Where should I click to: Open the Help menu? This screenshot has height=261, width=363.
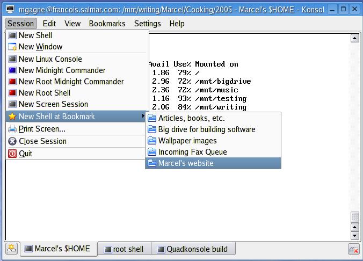[x=177, y=24]
